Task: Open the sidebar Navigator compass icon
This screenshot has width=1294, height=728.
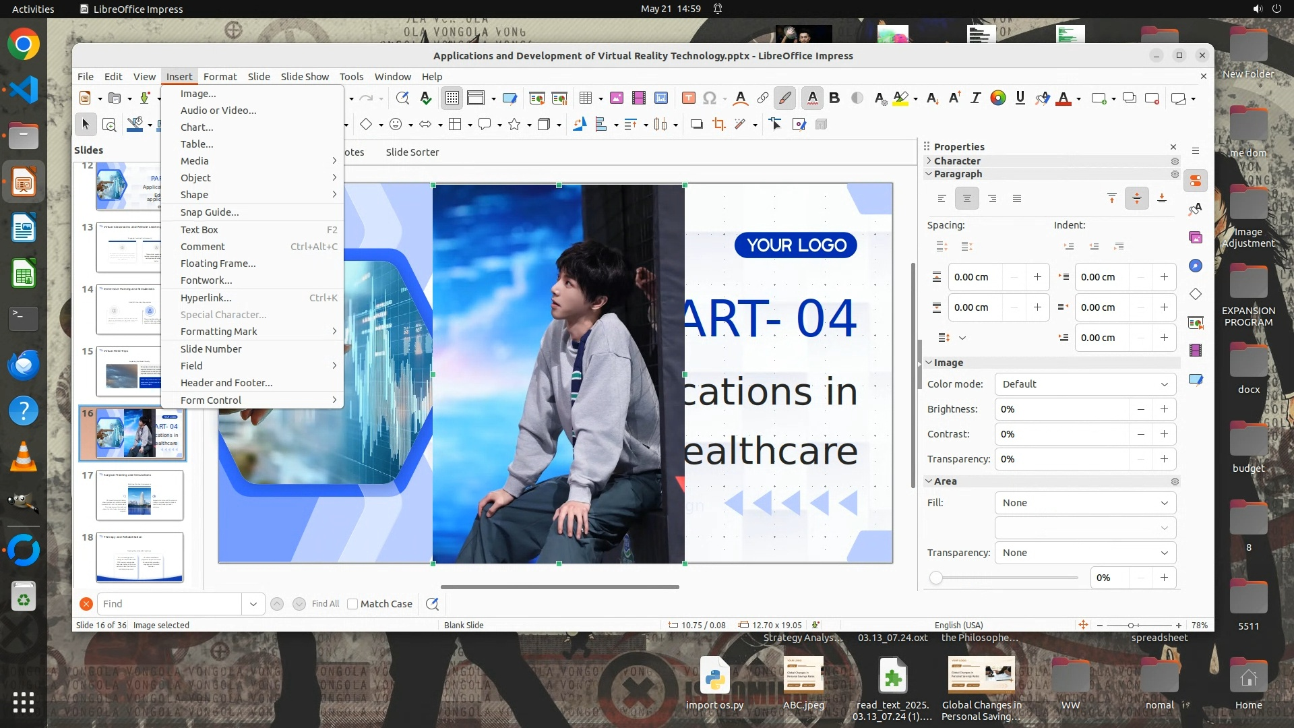Action: (x=1196, y=266)
